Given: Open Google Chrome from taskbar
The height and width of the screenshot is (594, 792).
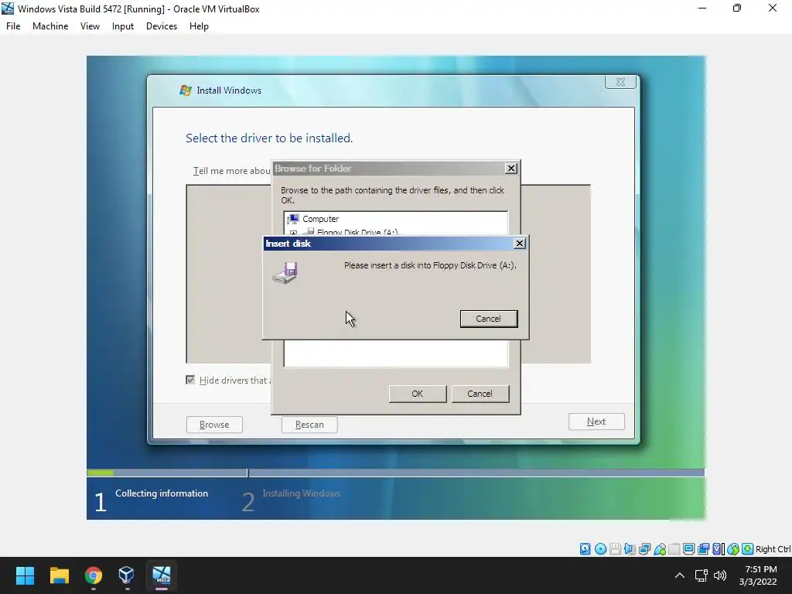Looking at the screenshot, I should point(94,575).
